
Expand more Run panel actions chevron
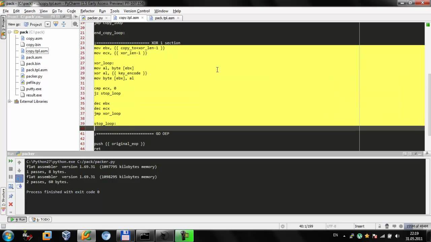pyautogui.click(x=11, y=212)
